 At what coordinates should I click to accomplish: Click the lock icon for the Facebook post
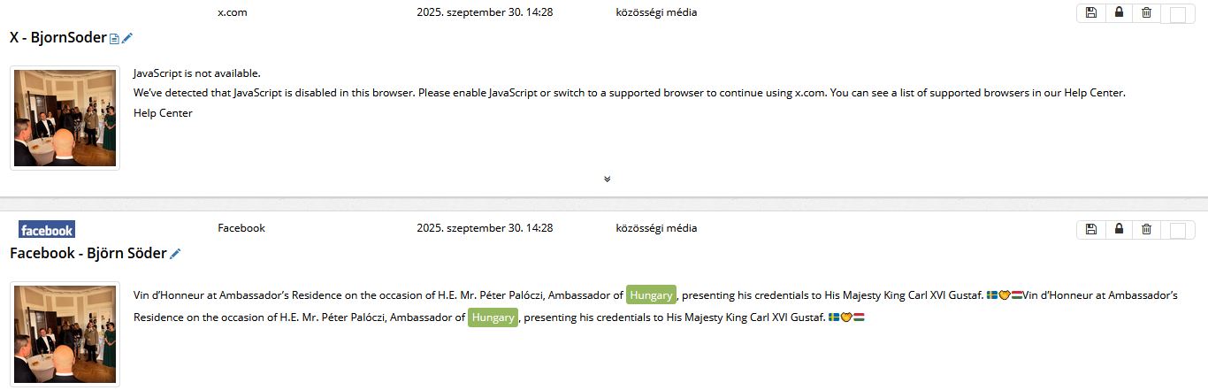point(1119,229)
